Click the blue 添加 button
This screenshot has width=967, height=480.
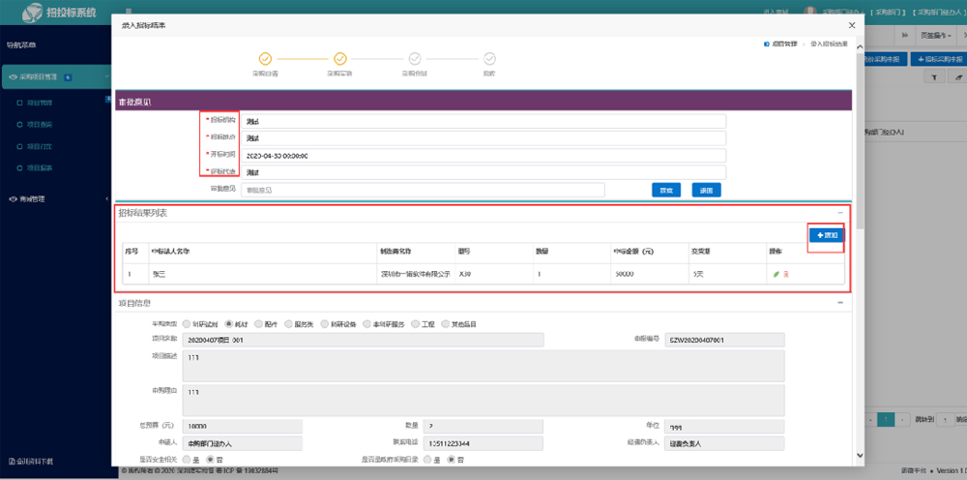point(826,235)
